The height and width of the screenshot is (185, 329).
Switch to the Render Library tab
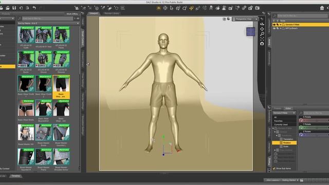112,13
